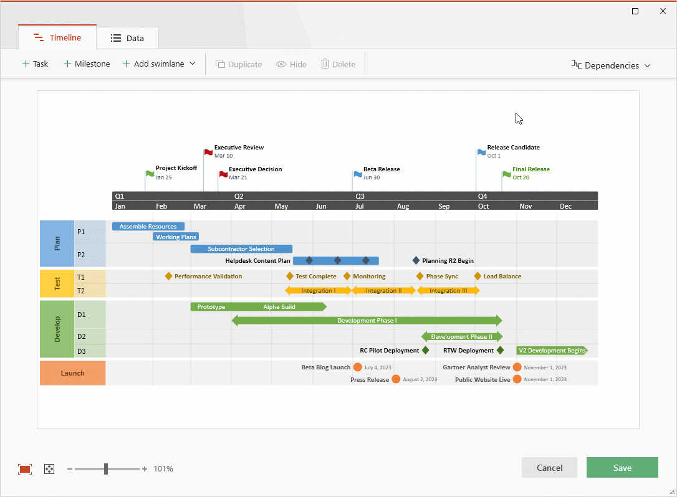The width and height of the screenshot is (677, 497).
Task: Add a new Task with the plus icon
Action: (25, 64)
